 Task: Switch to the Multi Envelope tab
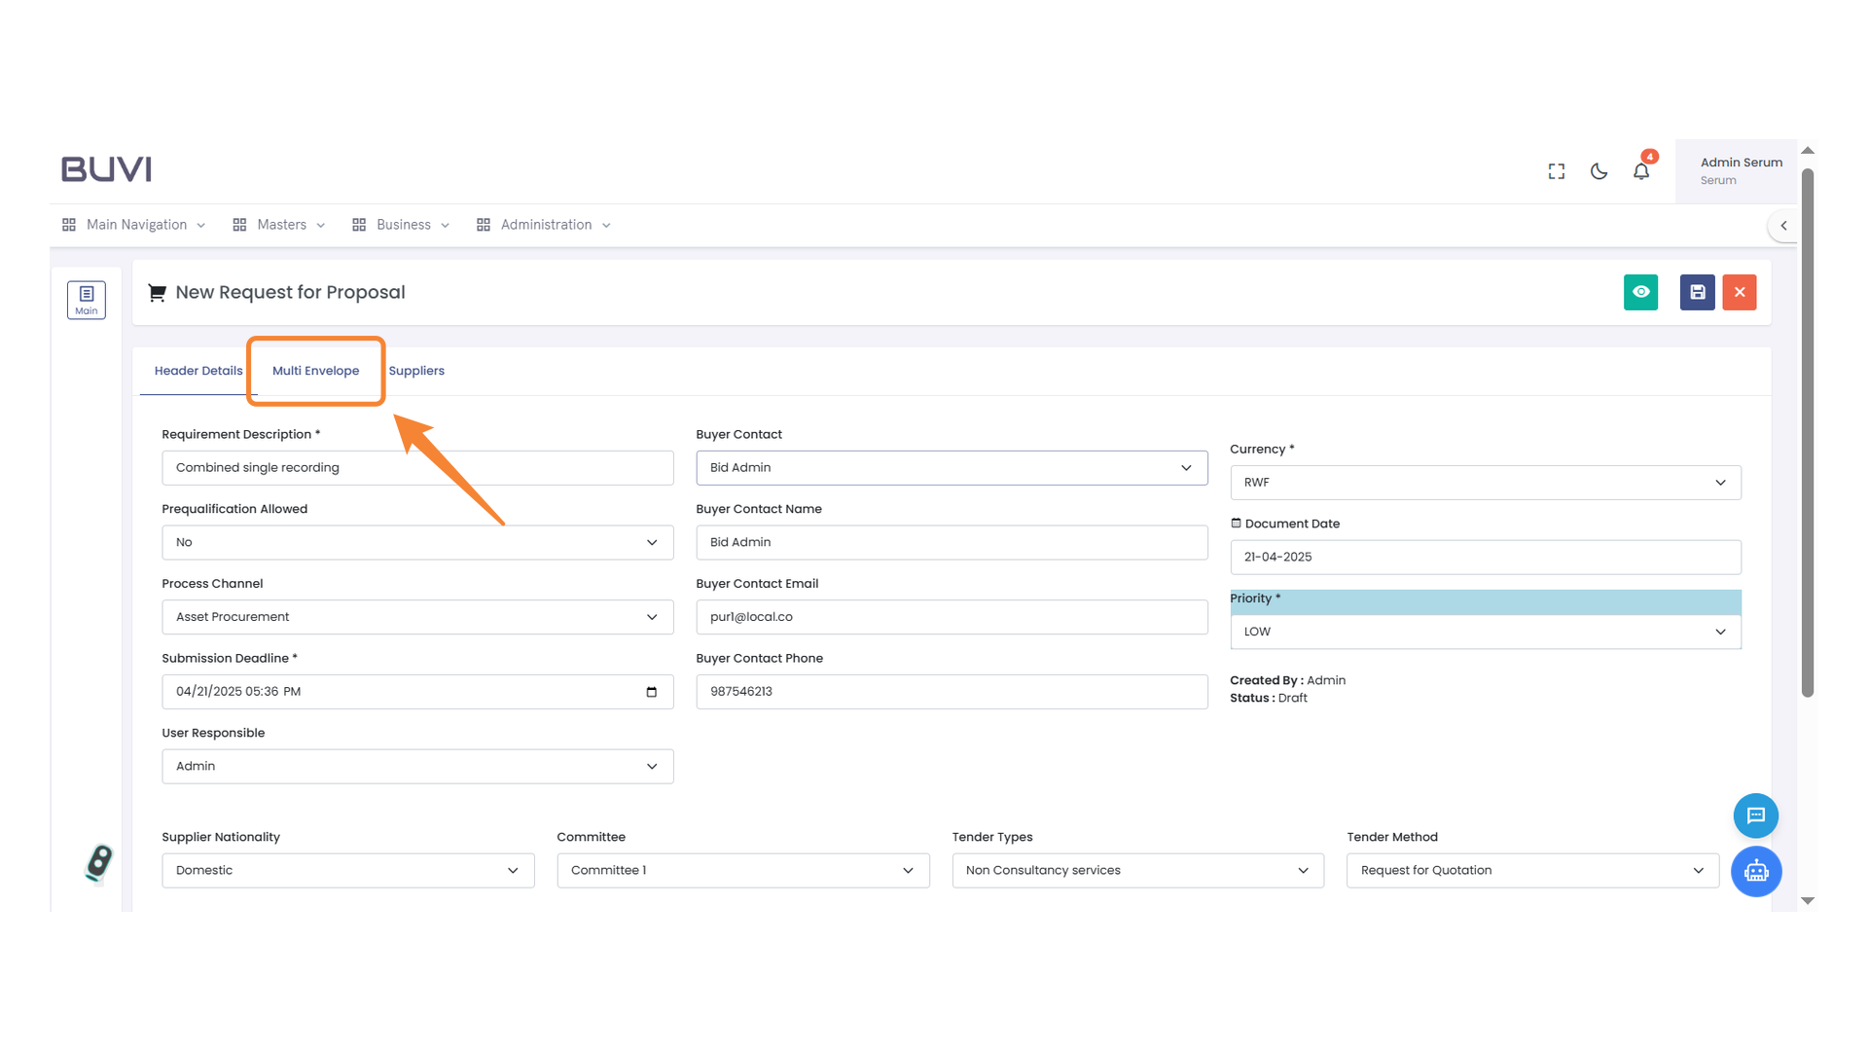[315, 371]
